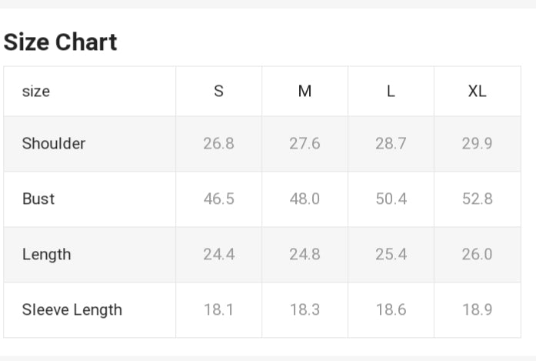Click the Shoulder row label
This screenshot has height=361, width=536.
54,143
